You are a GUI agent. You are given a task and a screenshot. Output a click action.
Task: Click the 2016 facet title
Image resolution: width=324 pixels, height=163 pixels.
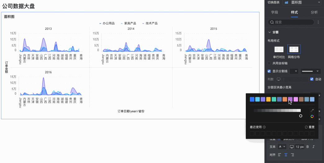48,72
